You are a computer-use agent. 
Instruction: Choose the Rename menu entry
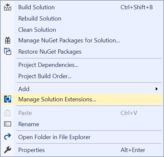pyautogui.click(x=82, y=124)
